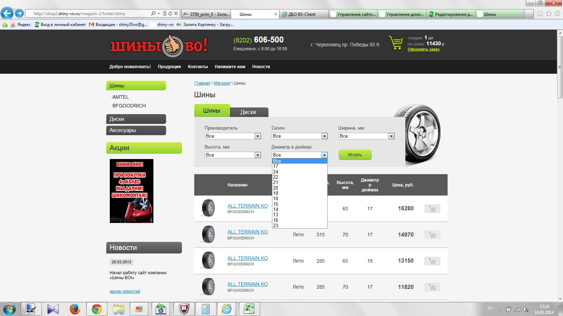This screenshot has height=316, width=563.
Task: Open the Ширина, мм dropdown
Action: coord(366,136)
